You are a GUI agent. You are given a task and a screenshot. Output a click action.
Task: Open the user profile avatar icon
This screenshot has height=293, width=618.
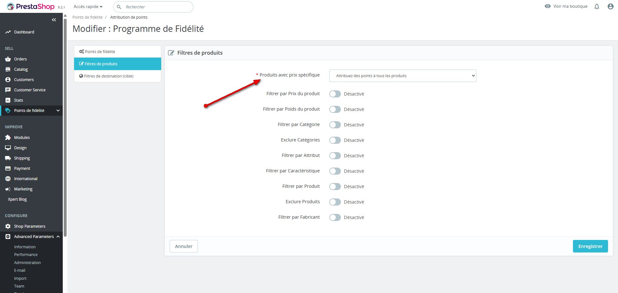[x=610, y=6]
